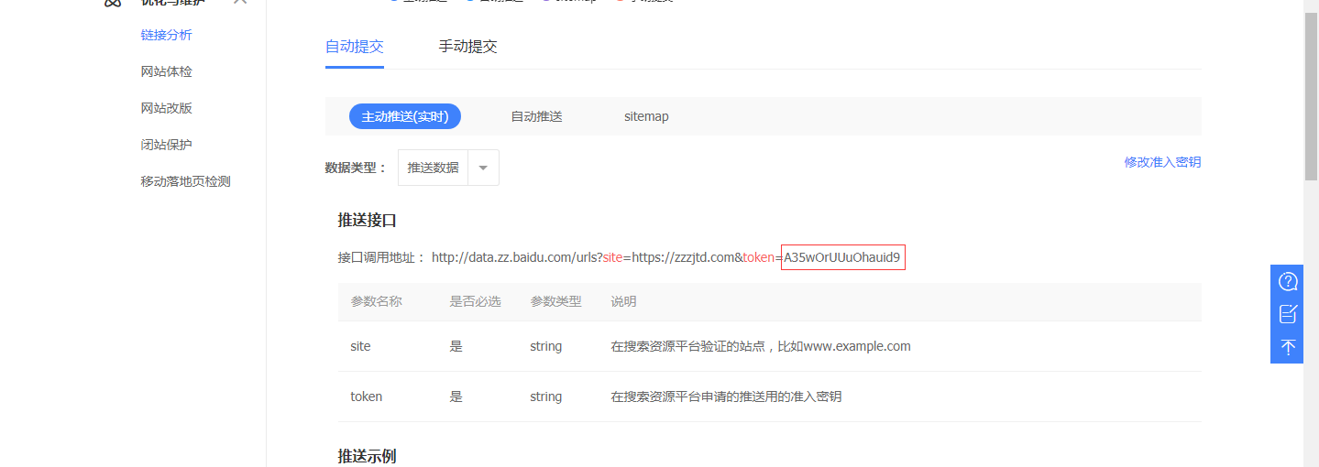Image resolution: width=1319 pixels, height=467 pixels.
Task: Click the 修改准入密钥 link
Action: coord(1162,162)
